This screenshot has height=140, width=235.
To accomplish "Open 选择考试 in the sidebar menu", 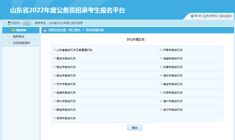I will pos(18,37).
